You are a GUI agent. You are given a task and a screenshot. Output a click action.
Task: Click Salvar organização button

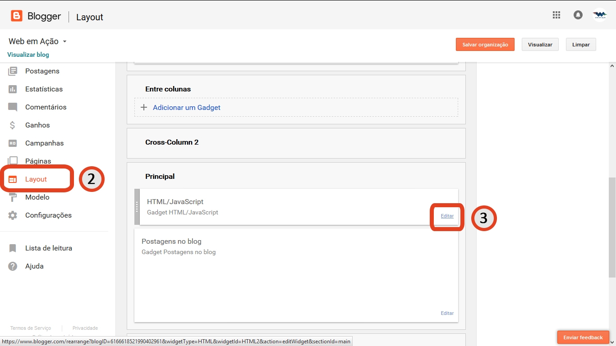click(x=485, y=45)
